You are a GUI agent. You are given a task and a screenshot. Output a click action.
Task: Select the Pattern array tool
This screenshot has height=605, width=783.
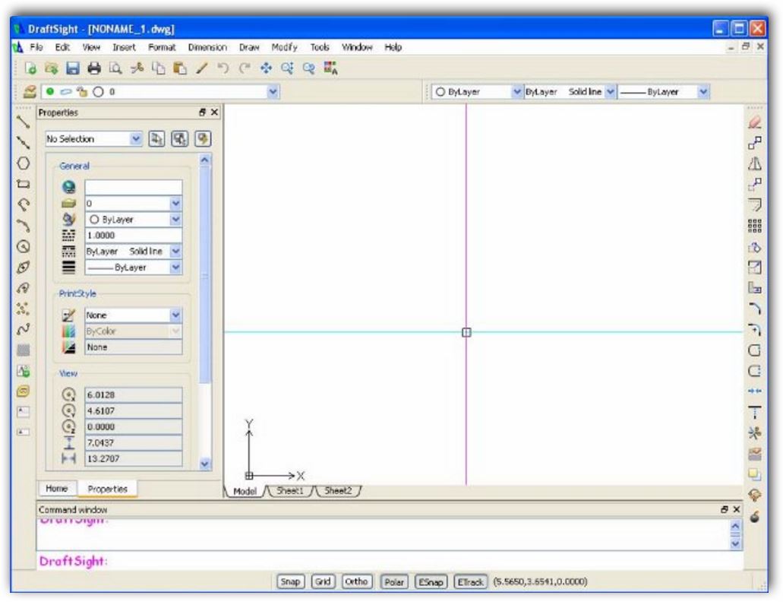click(755, 226)
